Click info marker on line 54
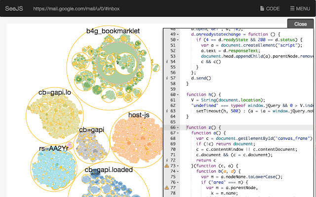 click(167, 62)
